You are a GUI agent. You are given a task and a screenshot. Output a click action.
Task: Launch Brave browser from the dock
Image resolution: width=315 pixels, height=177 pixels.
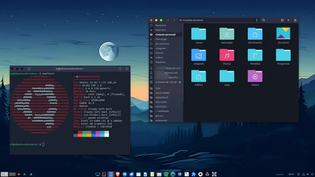(118, 174)
